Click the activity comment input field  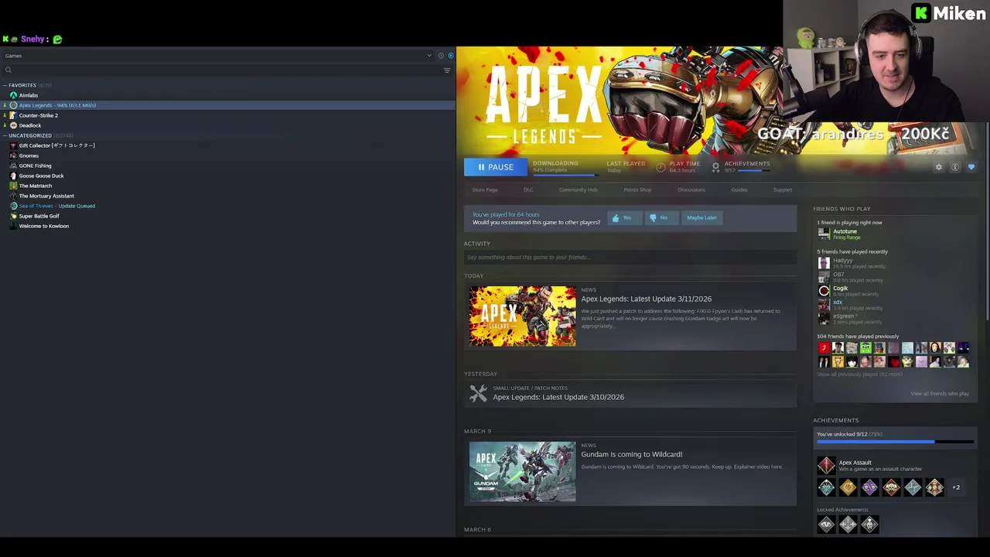630,257
